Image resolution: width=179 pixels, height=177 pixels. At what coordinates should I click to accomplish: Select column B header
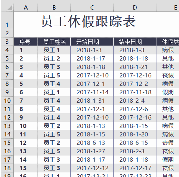click(54, 8)
